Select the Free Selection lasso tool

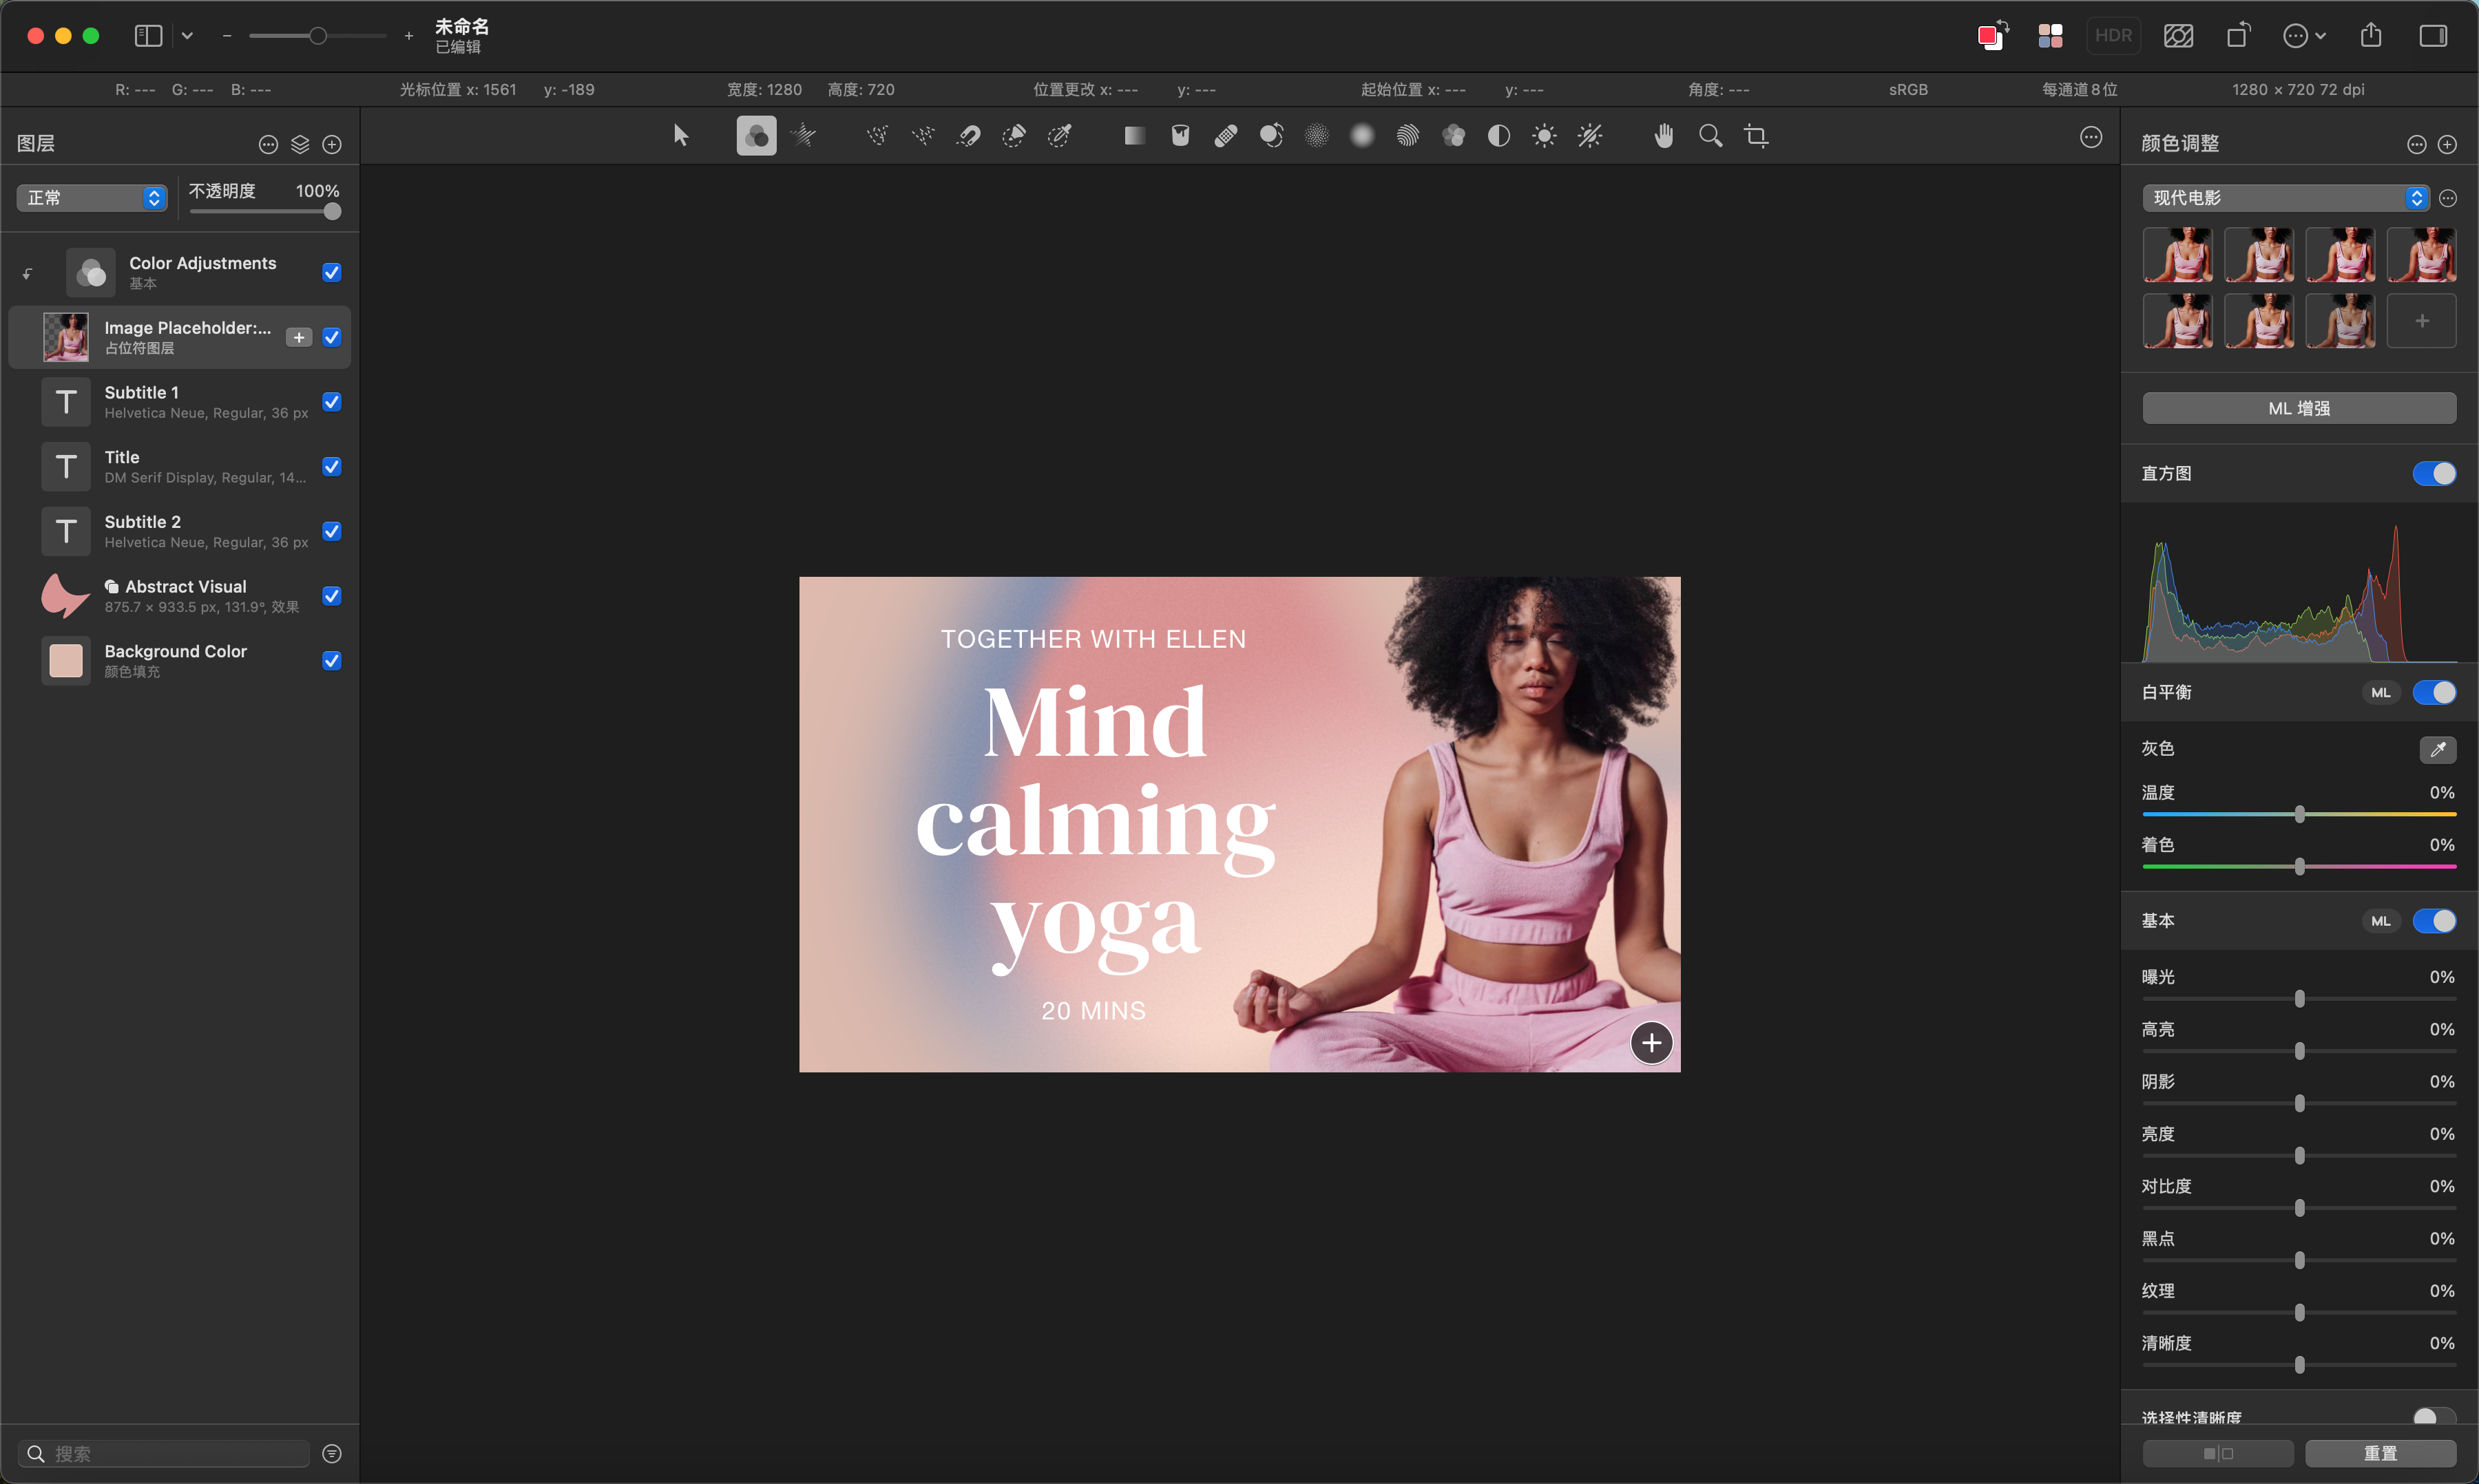tap(877, 136)
